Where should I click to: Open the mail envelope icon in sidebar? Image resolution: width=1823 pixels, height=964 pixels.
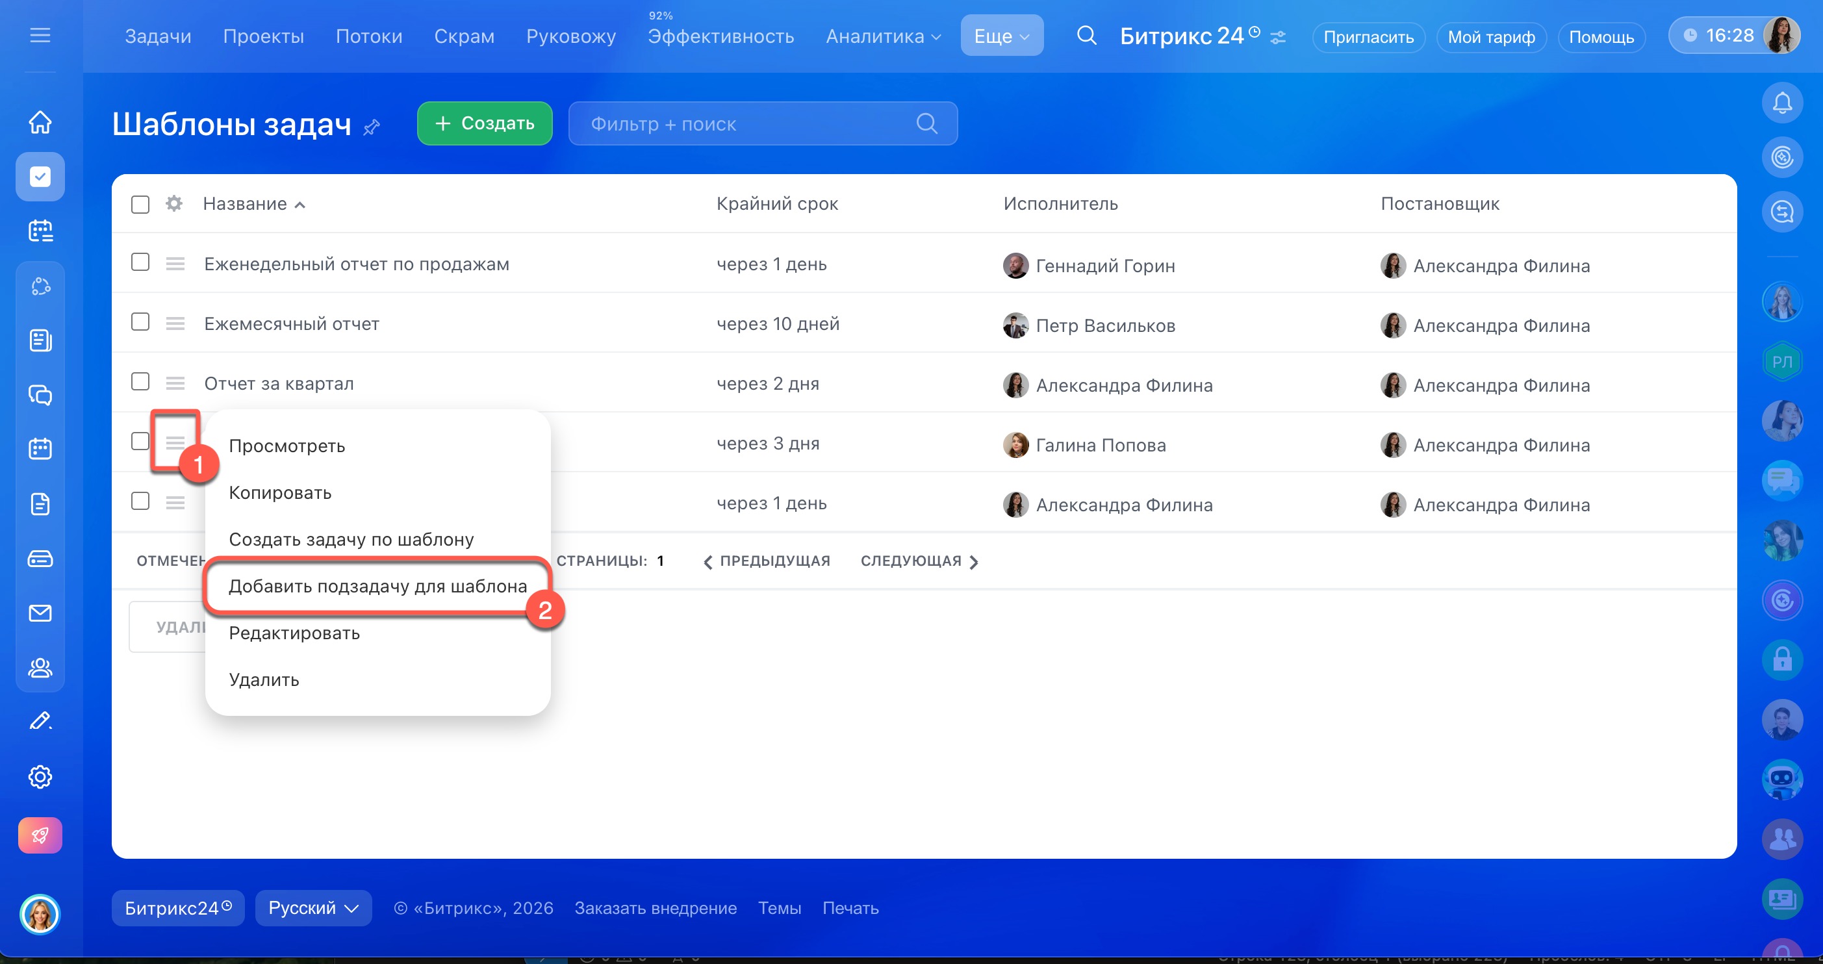click(x=40, y=613)
